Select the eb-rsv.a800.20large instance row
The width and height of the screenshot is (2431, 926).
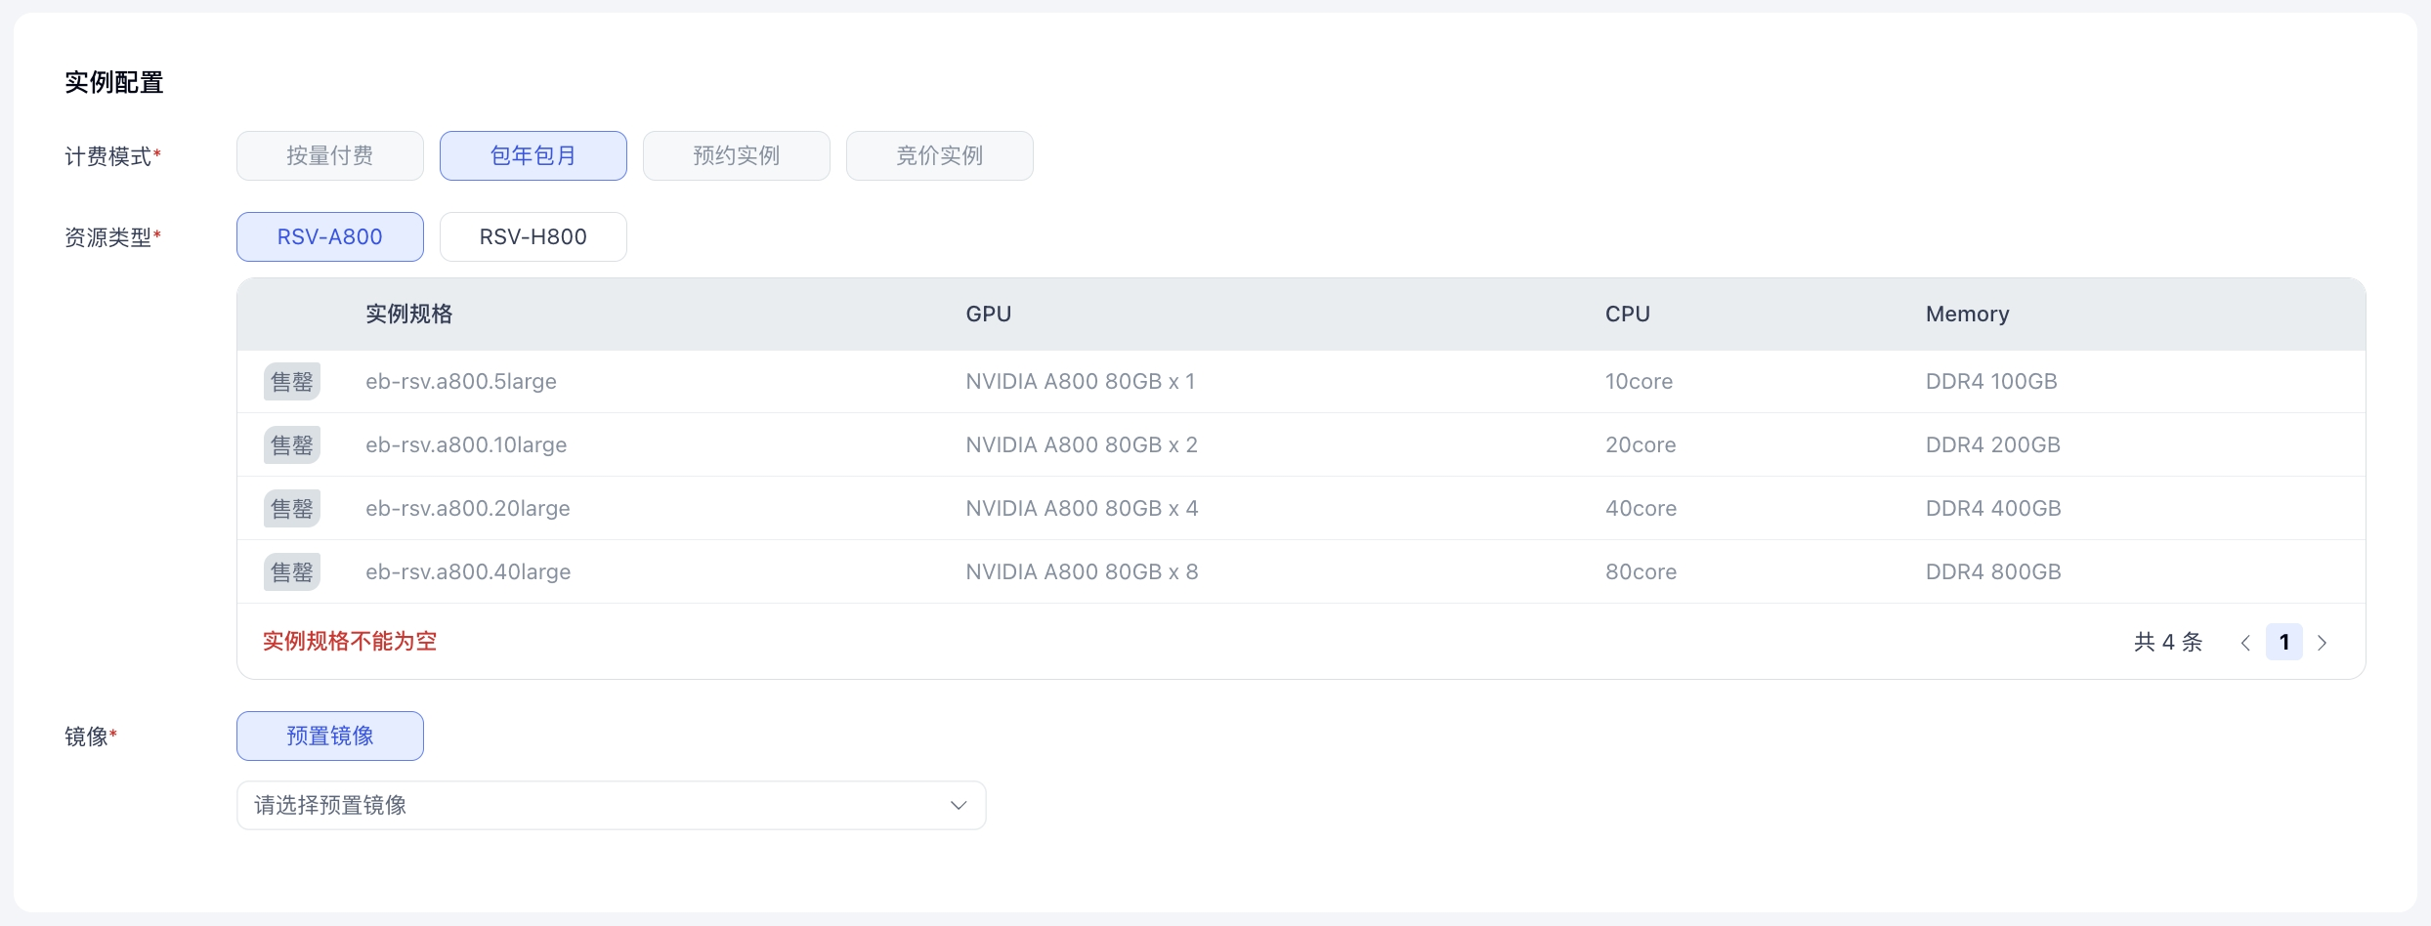(467, 509)
